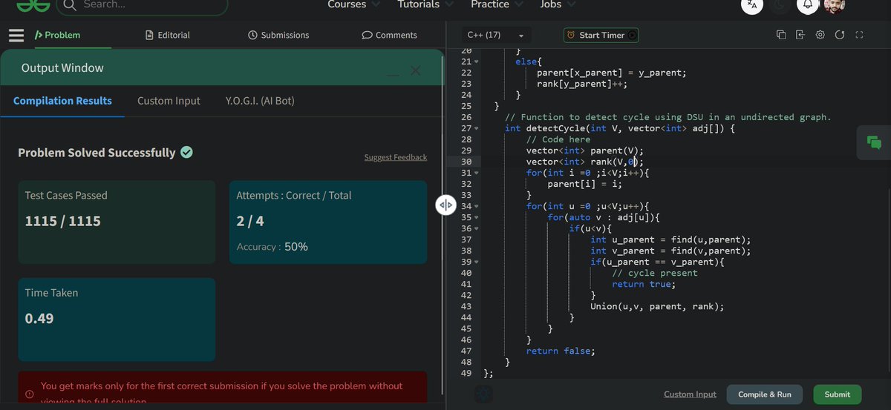Expand the Tutorials menu
This screenshot has height=410, width=891.
pos(426,4)
